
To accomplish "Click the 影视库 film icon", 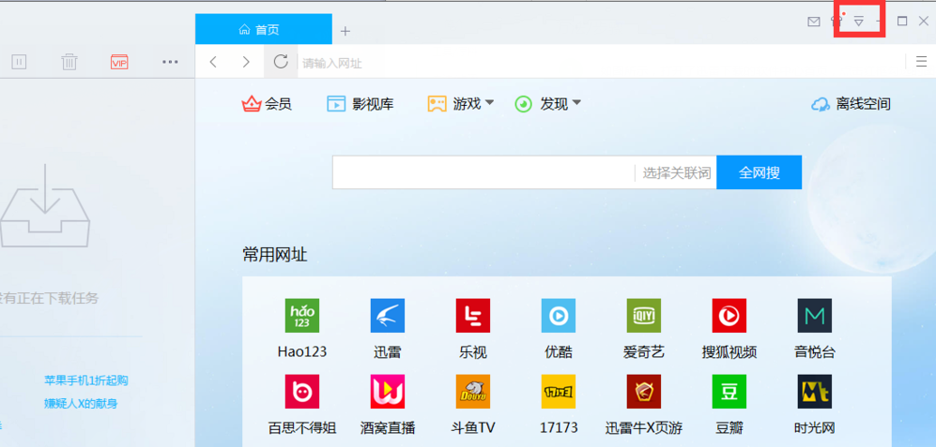I will pyautogui.click(x=336, y=104).
